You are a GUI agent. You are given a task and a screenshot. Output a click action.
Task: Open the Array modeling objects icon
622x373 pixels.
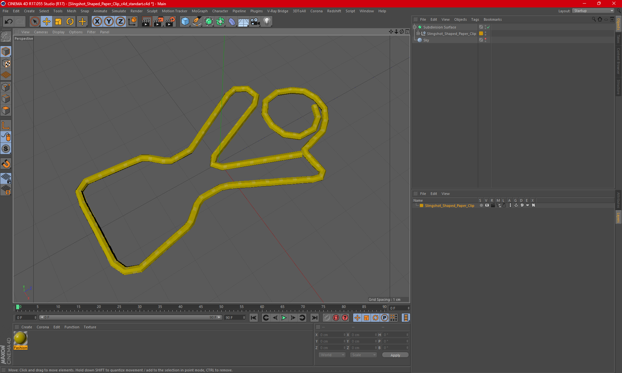[x=220, y=21]
